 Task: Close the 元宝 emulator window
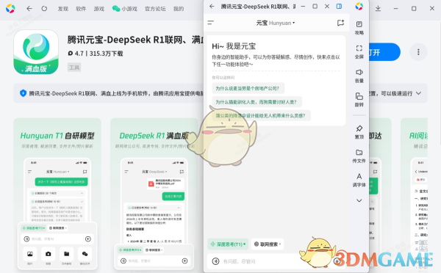click(x=327, y=6)
